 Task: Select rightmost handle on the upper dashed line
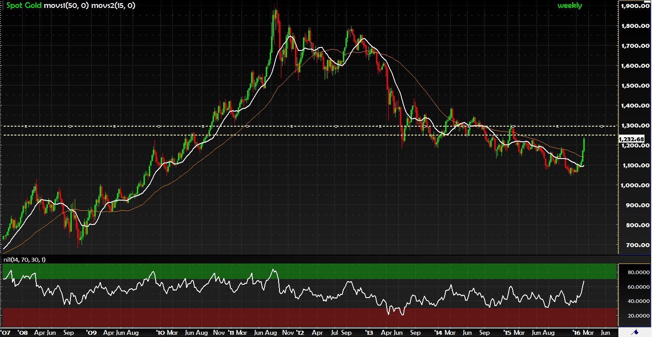pyautogui.click(x=602, y=126)
